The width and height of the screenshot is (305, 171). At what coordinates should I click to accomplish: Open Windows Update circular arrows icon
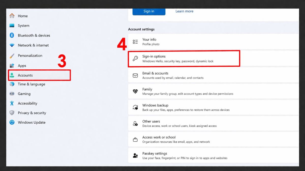(12, 122)
